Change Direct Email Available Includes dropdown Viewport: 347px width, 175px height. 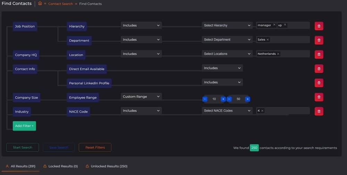222,68
